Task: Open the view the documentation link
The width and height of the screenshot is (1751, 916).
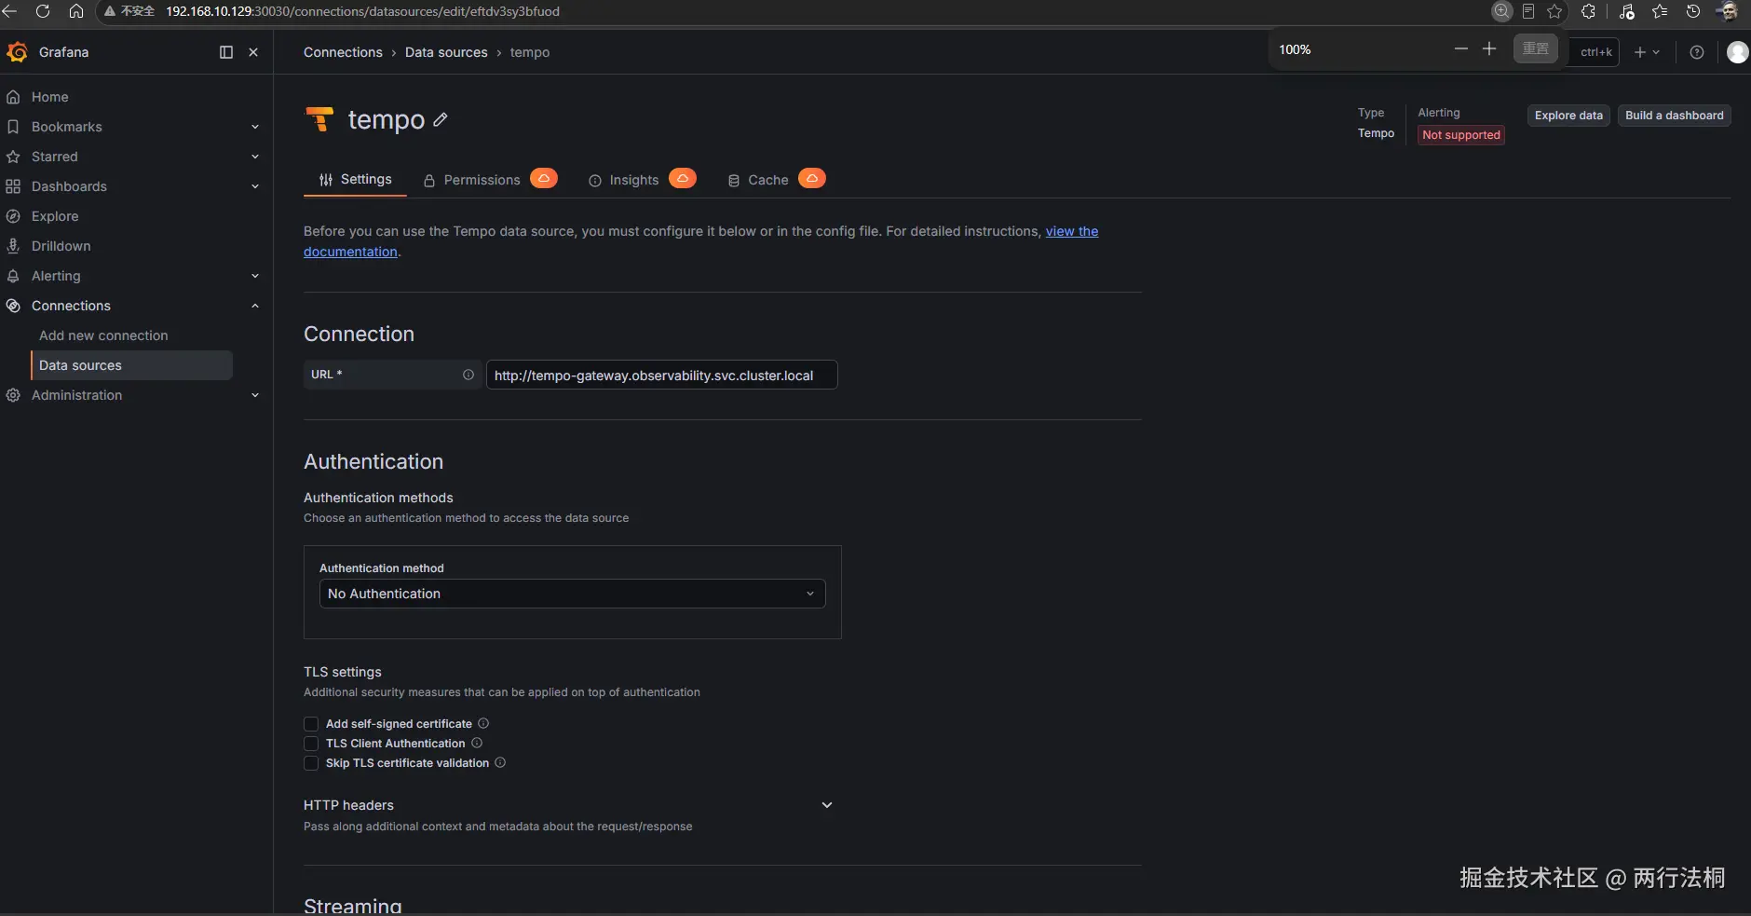Action: point(1072,231)
